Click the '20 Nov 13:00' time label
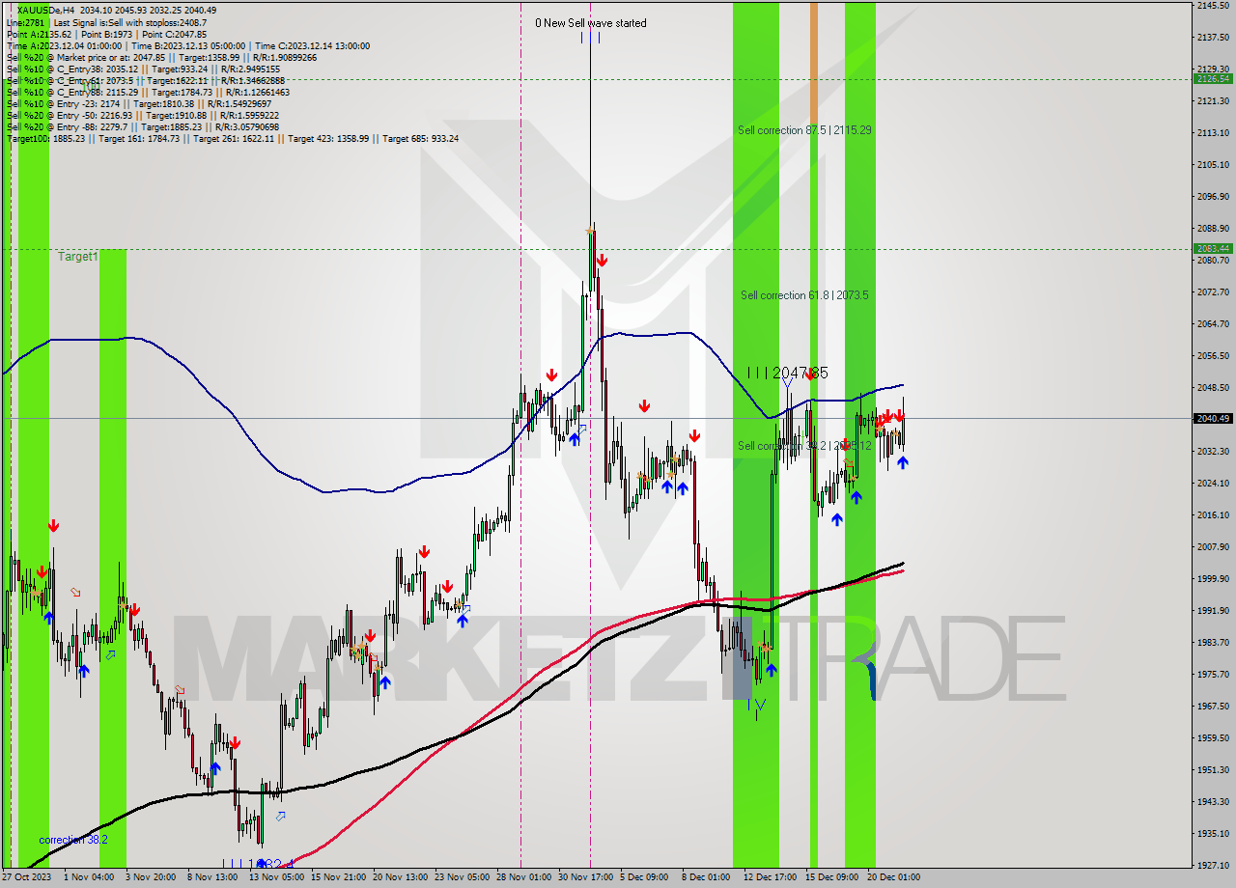 point(399,877)
